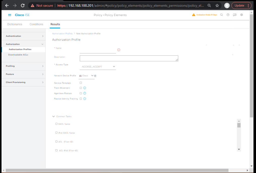Switch to the Conditions tab
This screenshot has width=256, height=173.
point(36,24)
